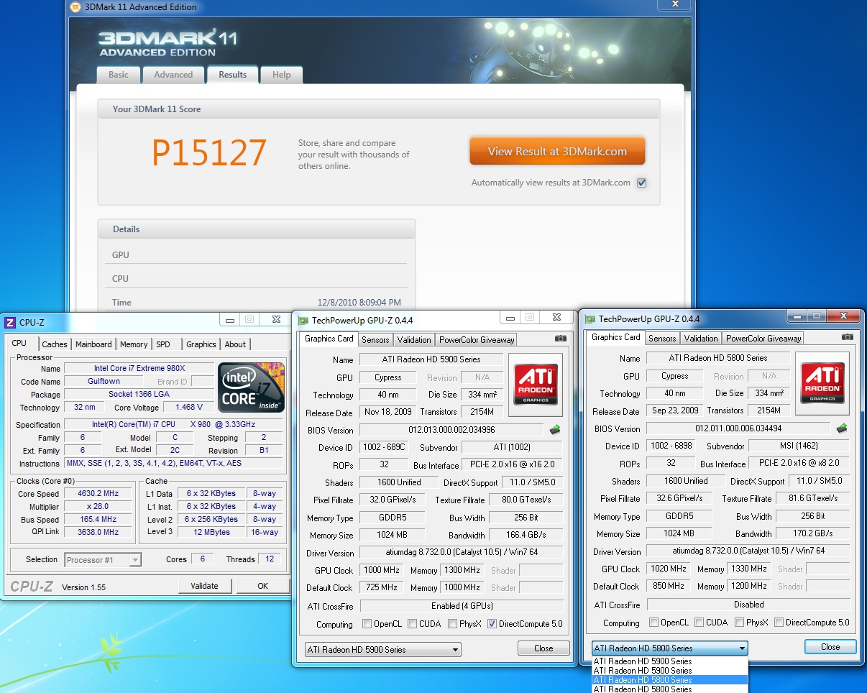This screenshot has width=867, height=693.
Task: Uncheck automatically view results at 3DMark.com
Action: click(x=641, y=183)
